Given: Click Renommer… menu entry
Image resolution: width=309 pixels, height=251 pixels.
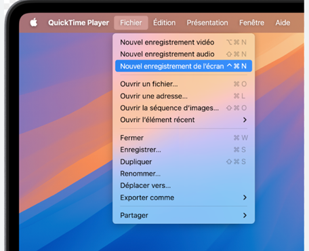Looking at the screenshot, I should (184, 174).
